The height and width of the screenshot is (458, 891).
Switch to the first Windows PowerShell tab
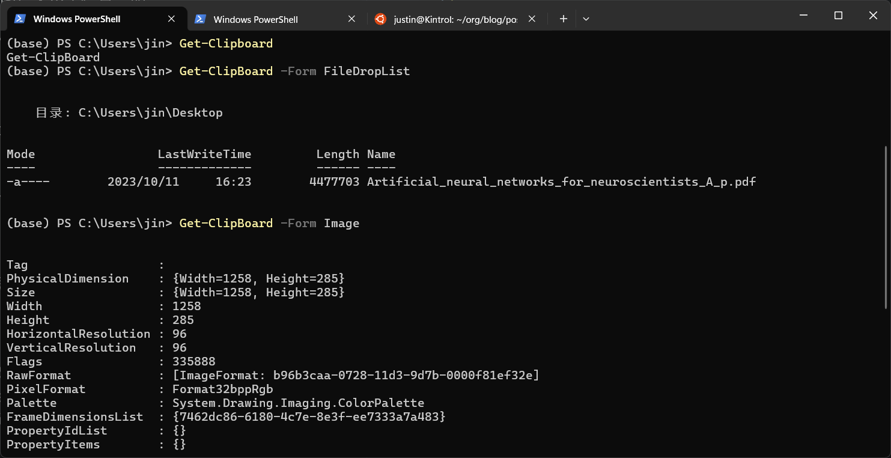click(x=96, y=19)
